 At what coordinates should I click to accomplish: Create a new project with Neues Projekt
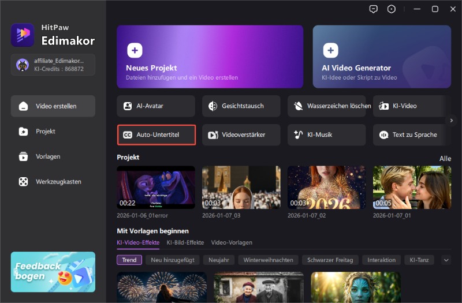210,56
